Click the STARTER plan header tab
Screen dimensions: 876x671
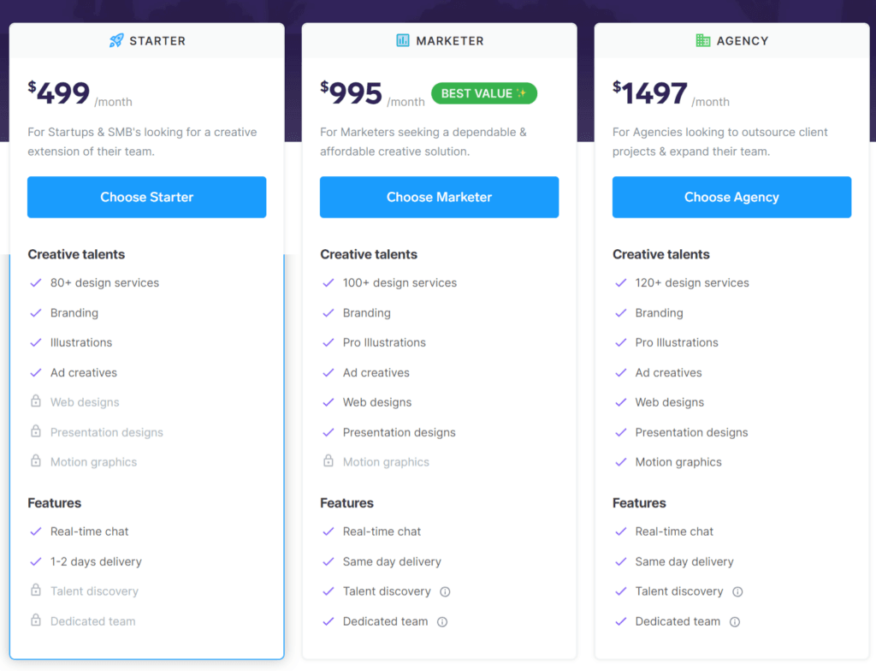click(146, 40)
